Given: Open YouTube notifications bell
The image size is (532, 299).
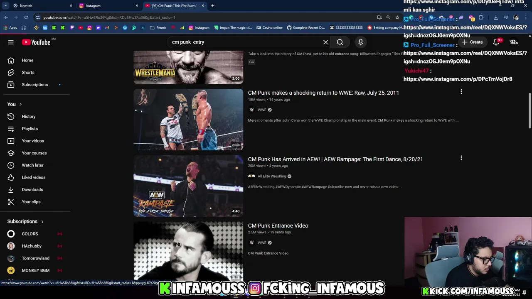Looking at the screenshot, I should [x=496, y=42].
